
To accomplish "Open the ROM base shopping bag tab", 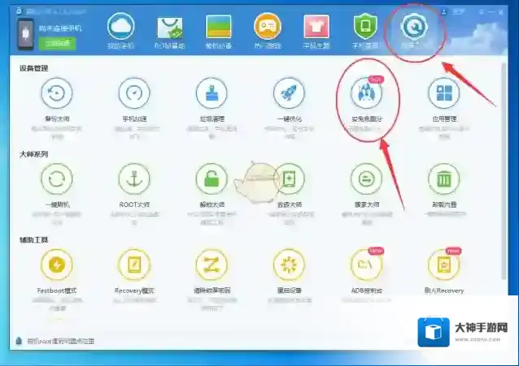I will coord(169,31).
